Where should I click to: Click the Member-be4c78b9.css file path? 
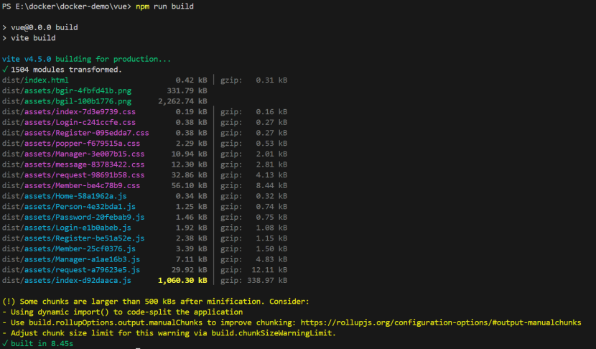71,185
